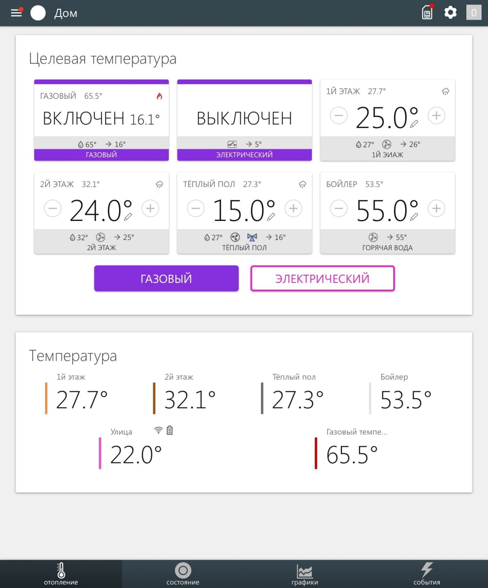Open settings via the gear icon
This screenshot has height=588, width=488.
[x=450, y=12]
